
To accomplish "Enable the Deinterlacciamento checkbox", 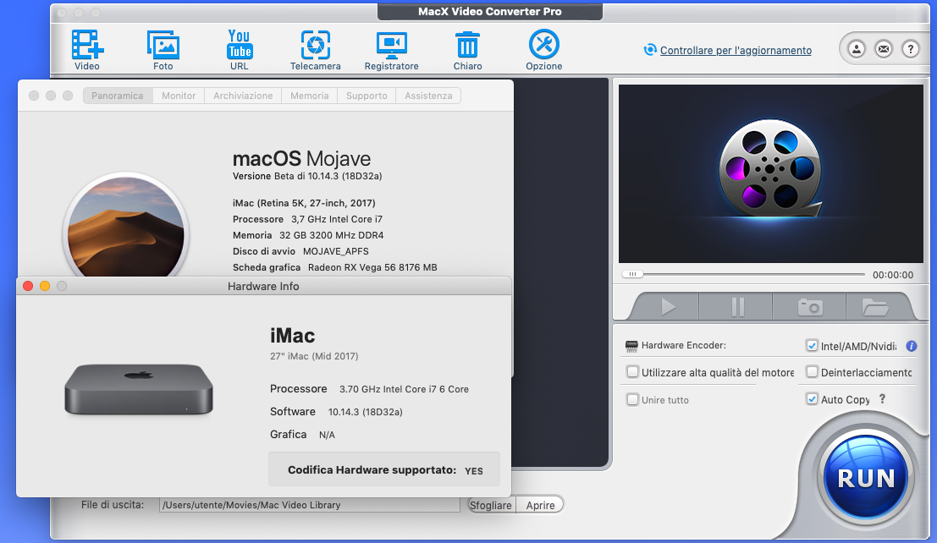I will 812,371.
